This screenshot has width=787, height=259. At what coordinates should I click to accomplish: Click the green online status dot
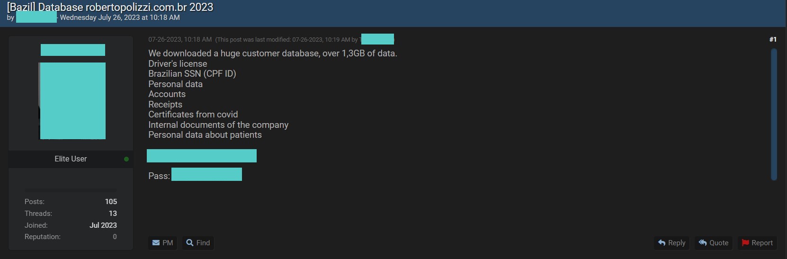pos(126,159)
